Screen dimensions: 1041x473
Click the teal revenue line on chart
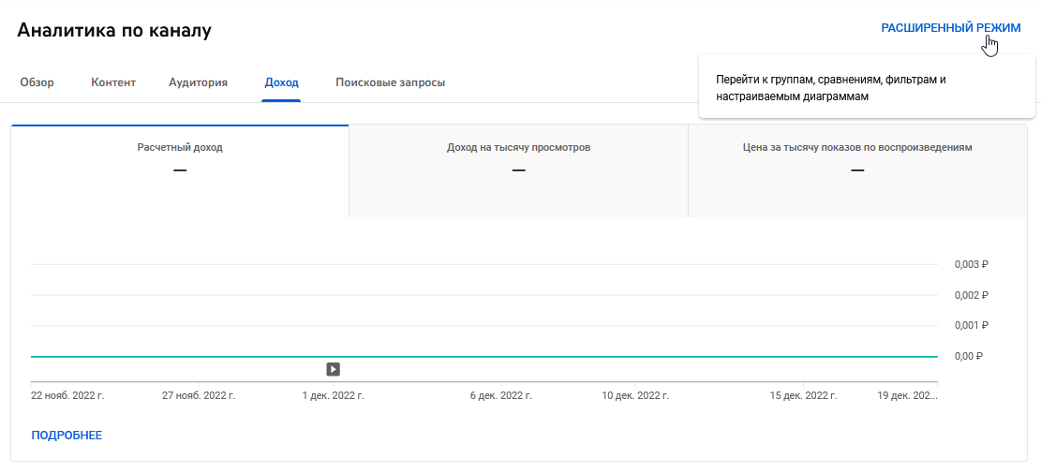[x=484, y=357]
